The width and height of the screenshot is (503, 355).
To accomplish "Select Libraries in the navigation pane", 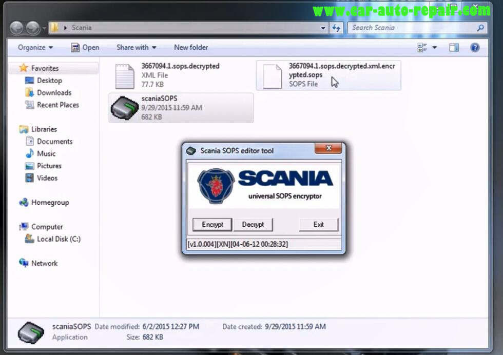I will pos(44,129).
